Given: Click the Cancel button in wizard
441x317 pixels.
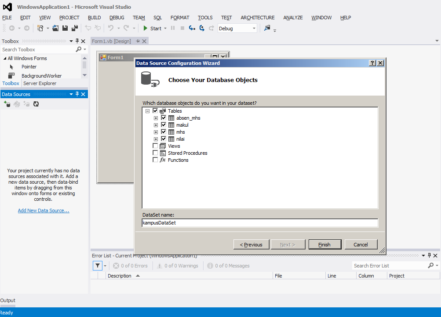Looking at the screenshot, I should (361, 245).
